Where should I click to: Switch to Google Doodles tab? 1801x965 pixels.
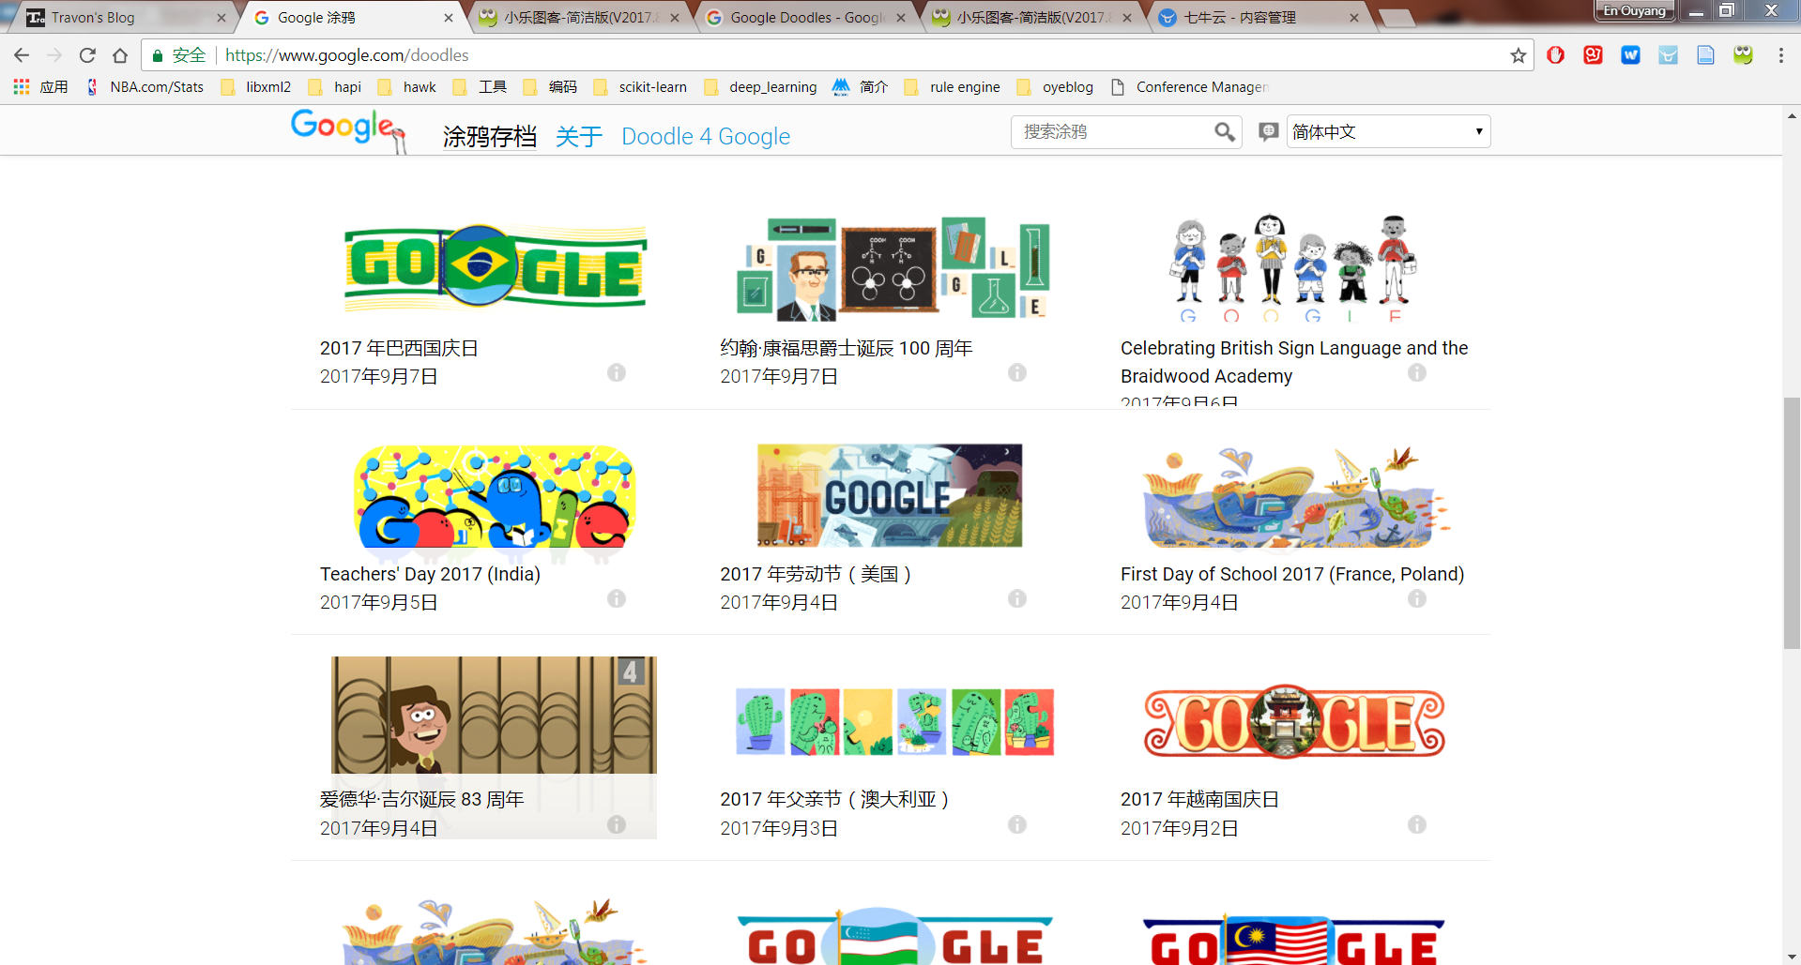pyautogui.click(x=807, y=18)
